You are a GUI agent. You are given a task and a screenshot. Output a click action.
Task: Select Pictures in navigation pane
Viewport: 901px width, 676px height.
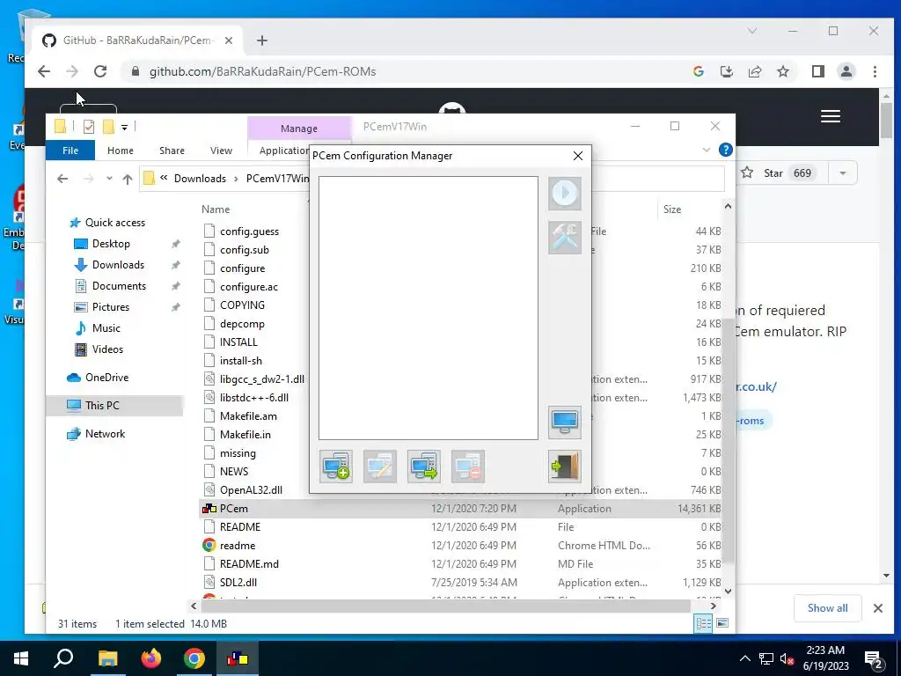[x=110, y=307]
